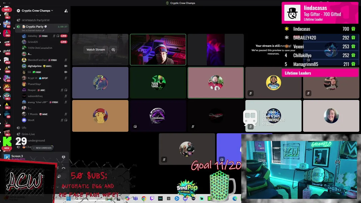Click the LIVE badge next to Grim420

pos(64,42)
